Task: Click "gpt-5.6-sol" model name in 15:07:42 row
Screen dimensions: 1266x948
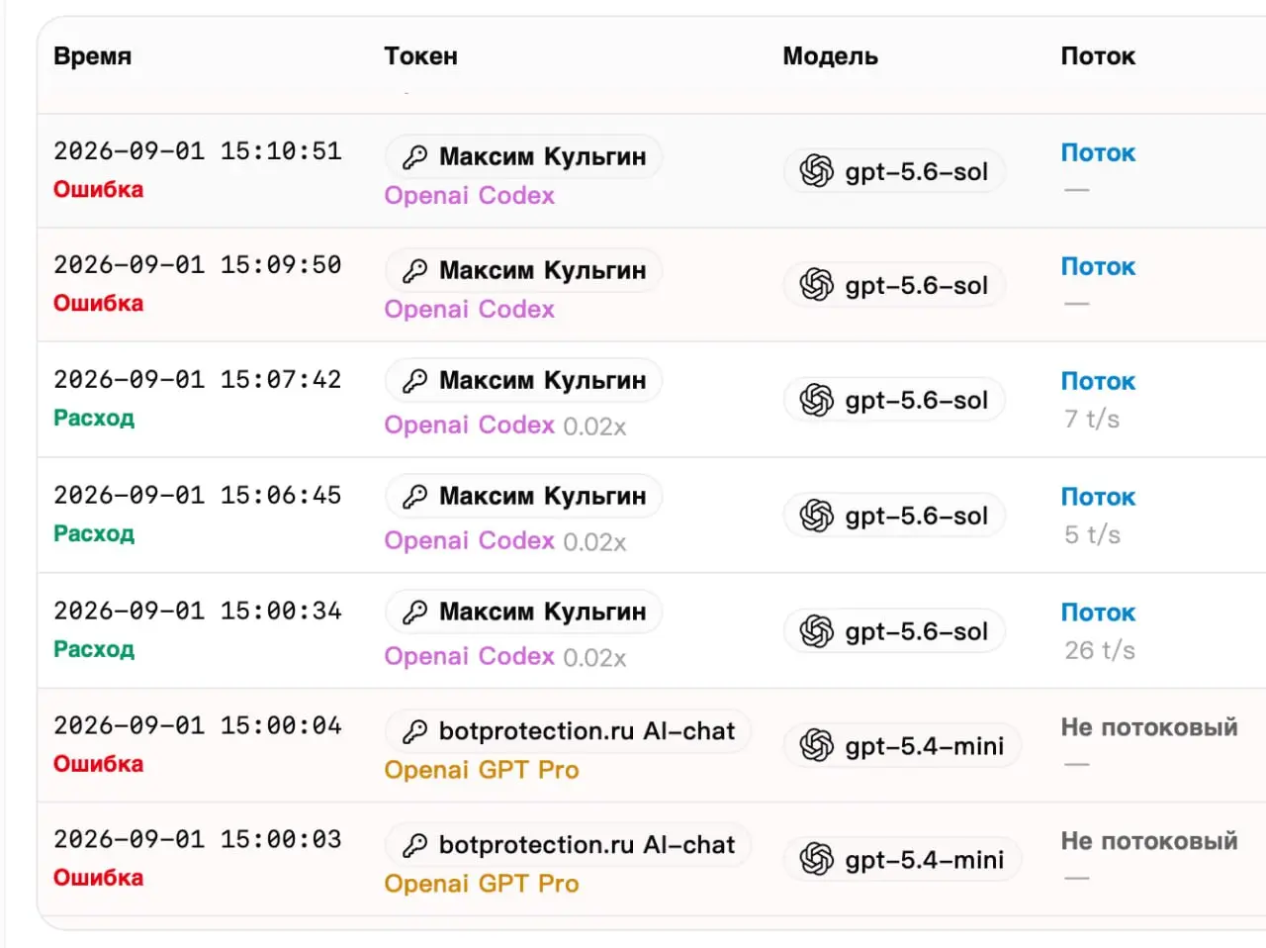Action: [917, 401]
